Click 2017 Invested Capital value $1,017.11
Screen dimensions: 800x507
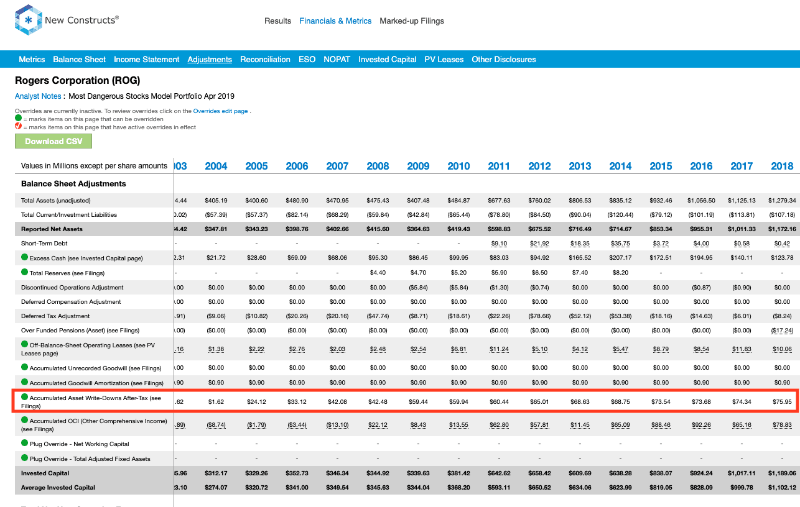[x=742, y=473]
